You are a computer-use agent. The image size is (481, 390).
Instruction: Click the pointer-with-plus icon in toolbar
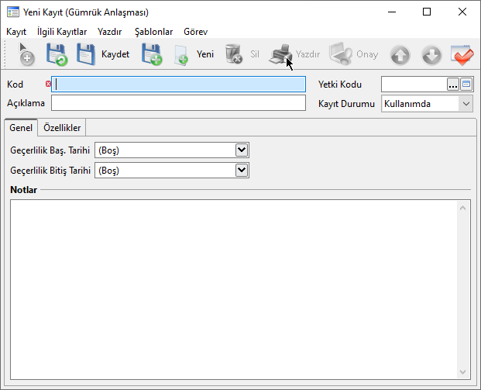pos(26,54)
